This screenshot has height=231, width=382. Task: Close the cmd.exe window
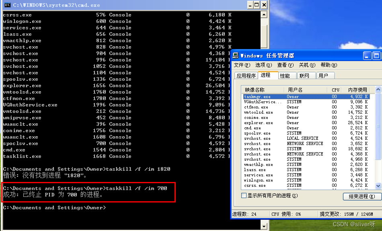[x=264, y=5]
